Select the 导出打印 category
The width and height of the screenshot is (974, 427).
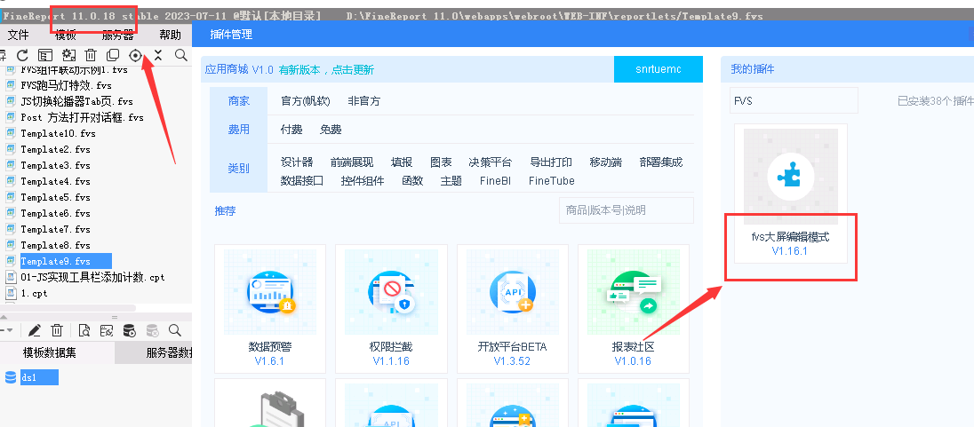551,162
